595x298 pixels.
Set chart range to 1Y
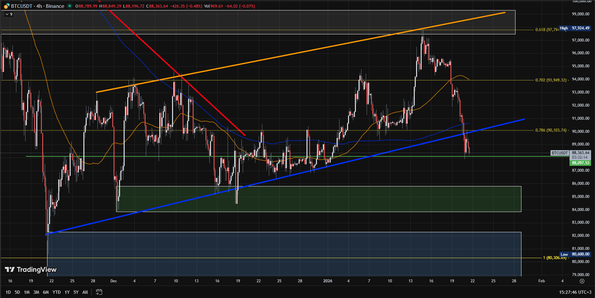point(67,292)
